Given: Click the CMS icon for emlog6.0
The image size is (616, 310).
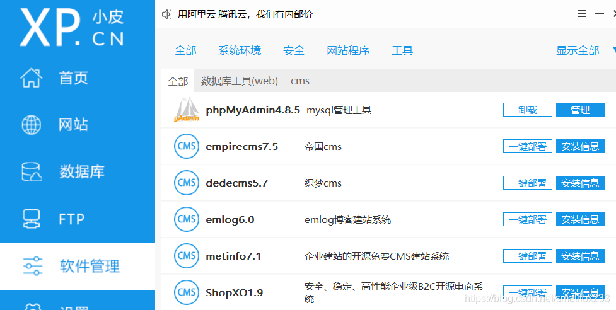Looking at the screenshot, I should point(187,219).
